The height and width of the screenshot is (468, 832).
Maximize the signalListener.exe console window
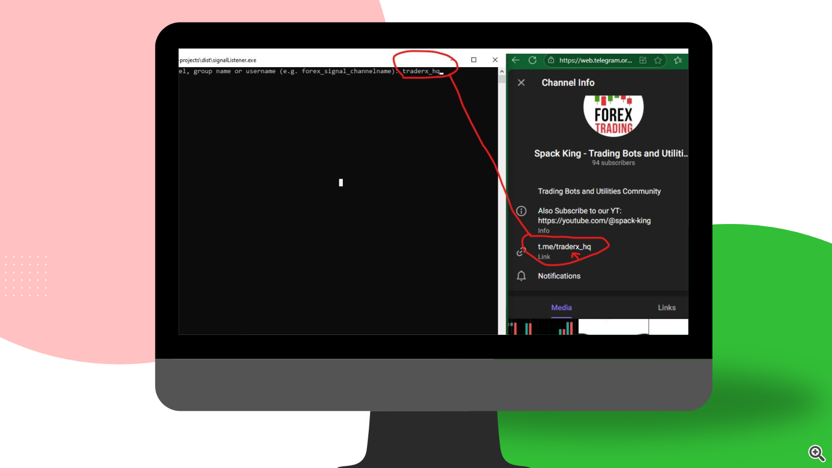(474, 60)
